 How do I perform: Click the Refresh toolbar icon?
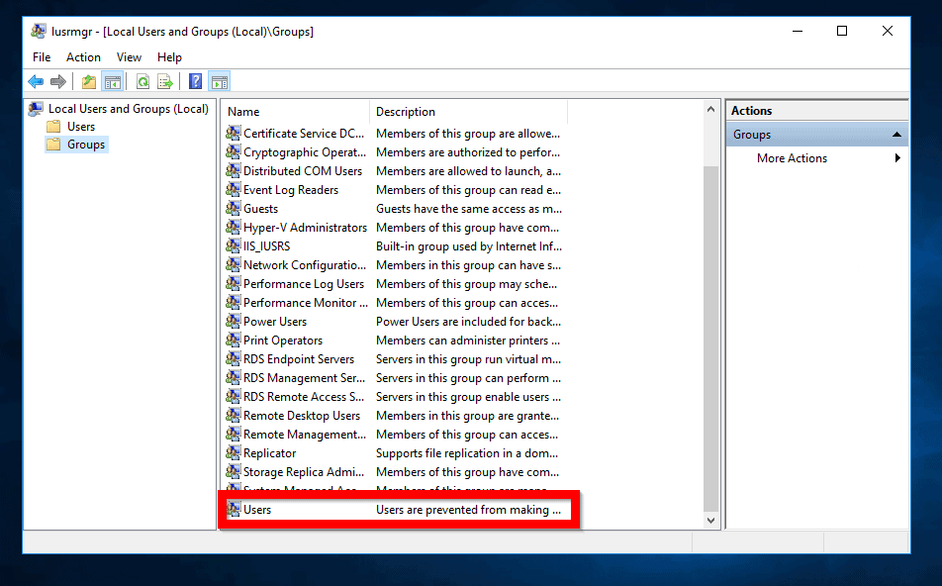tap(142, 82)
